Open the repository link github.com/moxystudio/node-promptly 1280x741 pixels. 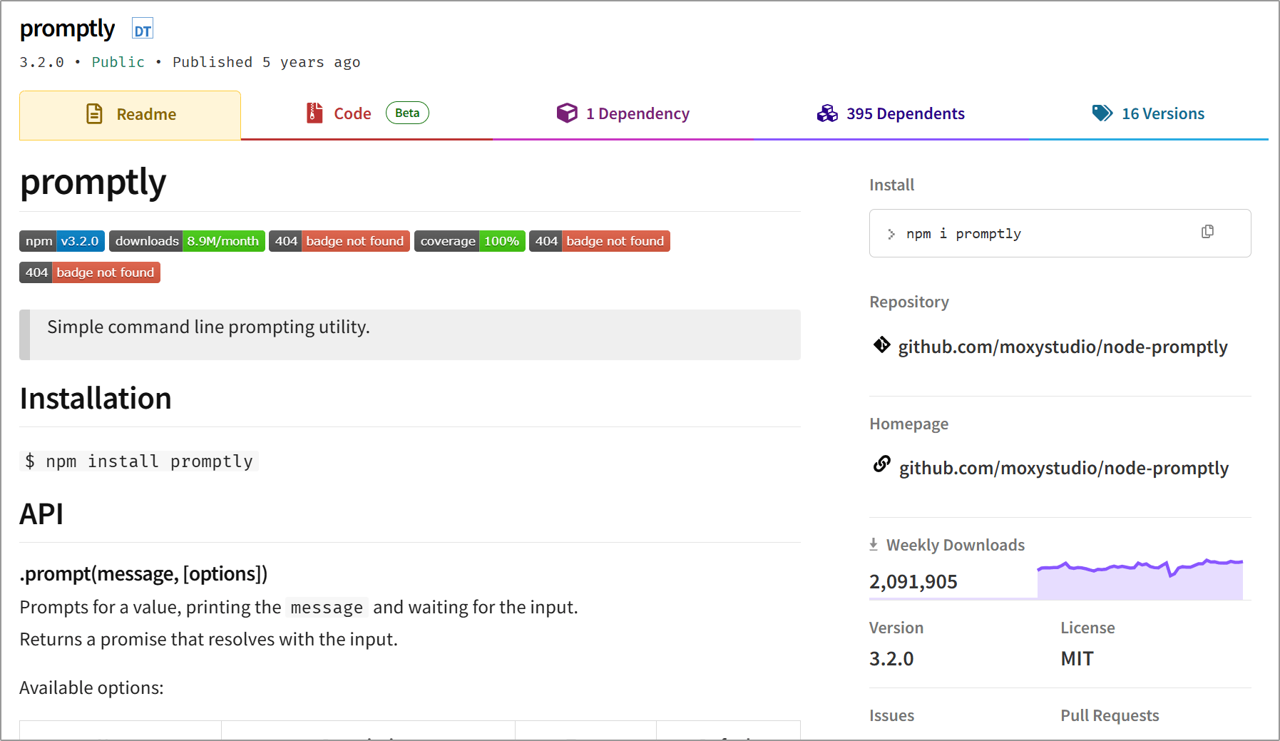tap(1063, 347)
